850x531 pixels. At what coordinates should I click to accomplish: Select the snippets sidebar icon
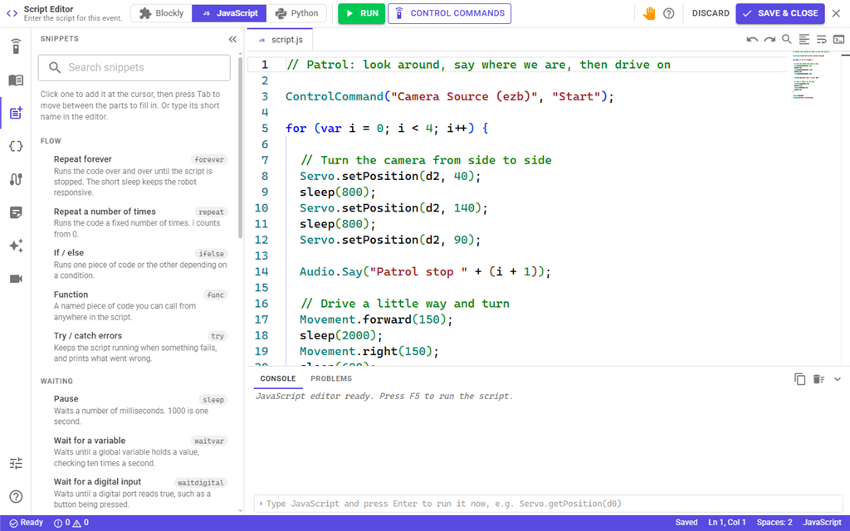[16, 113]
